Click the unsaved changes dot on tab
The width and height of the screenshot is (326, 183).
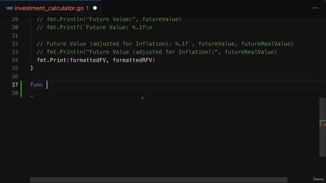[95, 8]
